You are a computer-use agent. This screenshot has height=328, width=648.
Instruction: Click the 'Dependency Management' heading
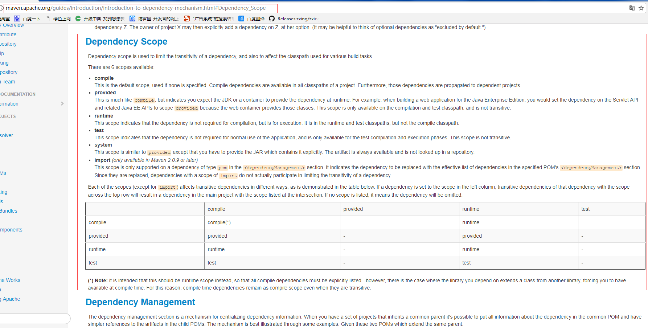[x=140, y=302]
